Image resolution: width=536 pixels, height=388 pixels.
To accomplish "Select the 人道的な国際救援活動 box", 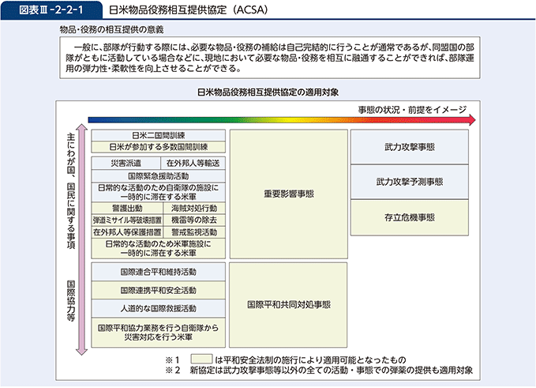I will pos(158,308).
